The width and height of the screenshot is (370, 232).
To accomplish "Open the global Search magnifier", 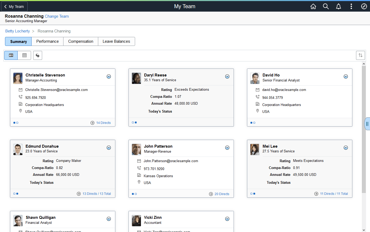I will (x=326, y=6).
